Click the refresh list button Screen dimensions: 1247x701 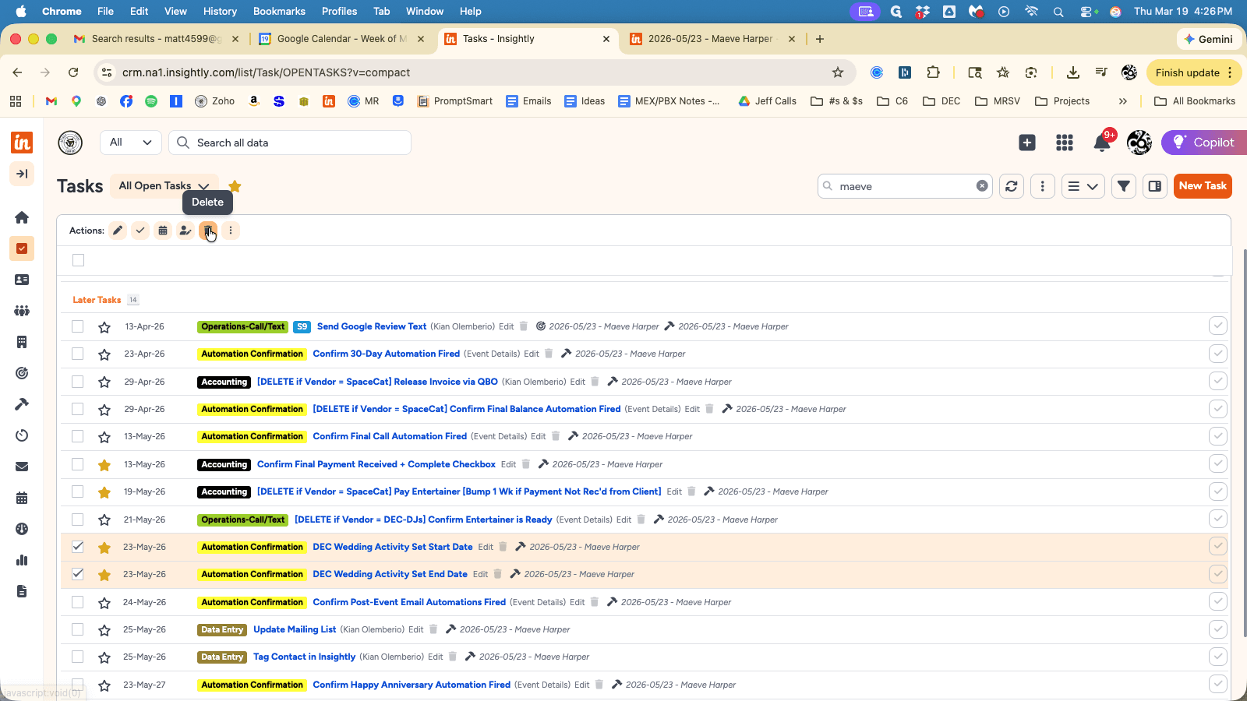coord(1012,186)
